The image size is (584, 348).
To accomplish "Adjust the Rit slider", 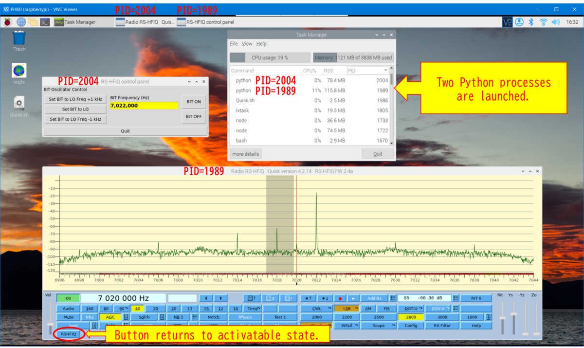I will click(x=502, y=318).
